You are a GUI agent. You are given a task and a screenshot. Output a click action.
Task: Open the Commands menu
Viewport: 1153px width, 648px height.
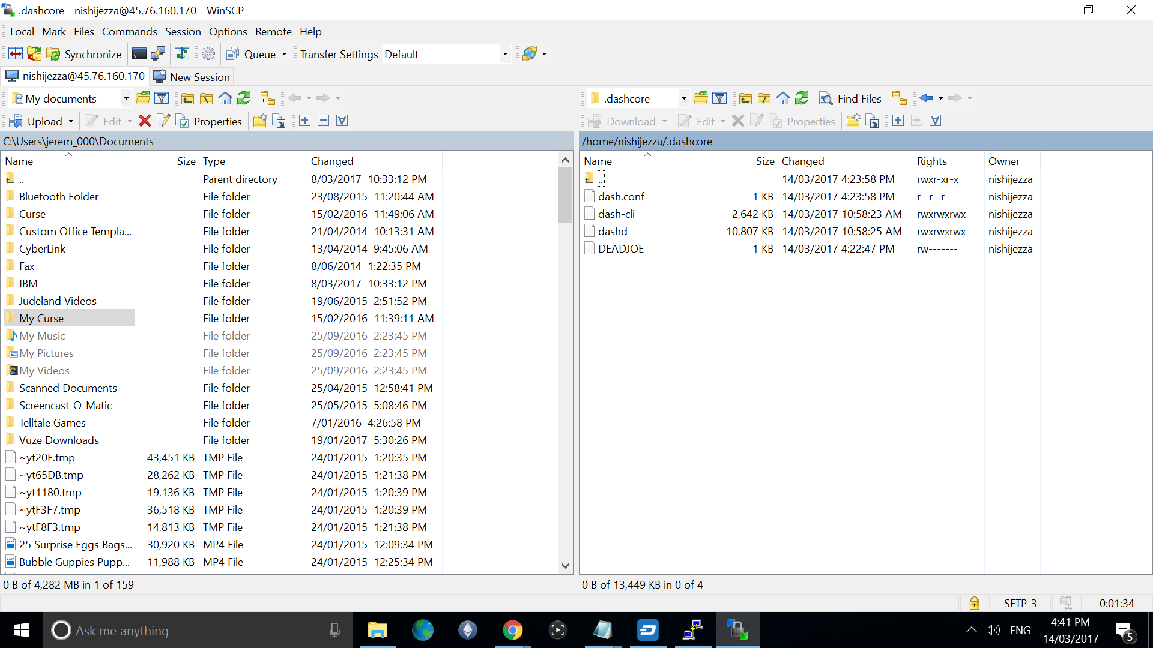[130, 32]
